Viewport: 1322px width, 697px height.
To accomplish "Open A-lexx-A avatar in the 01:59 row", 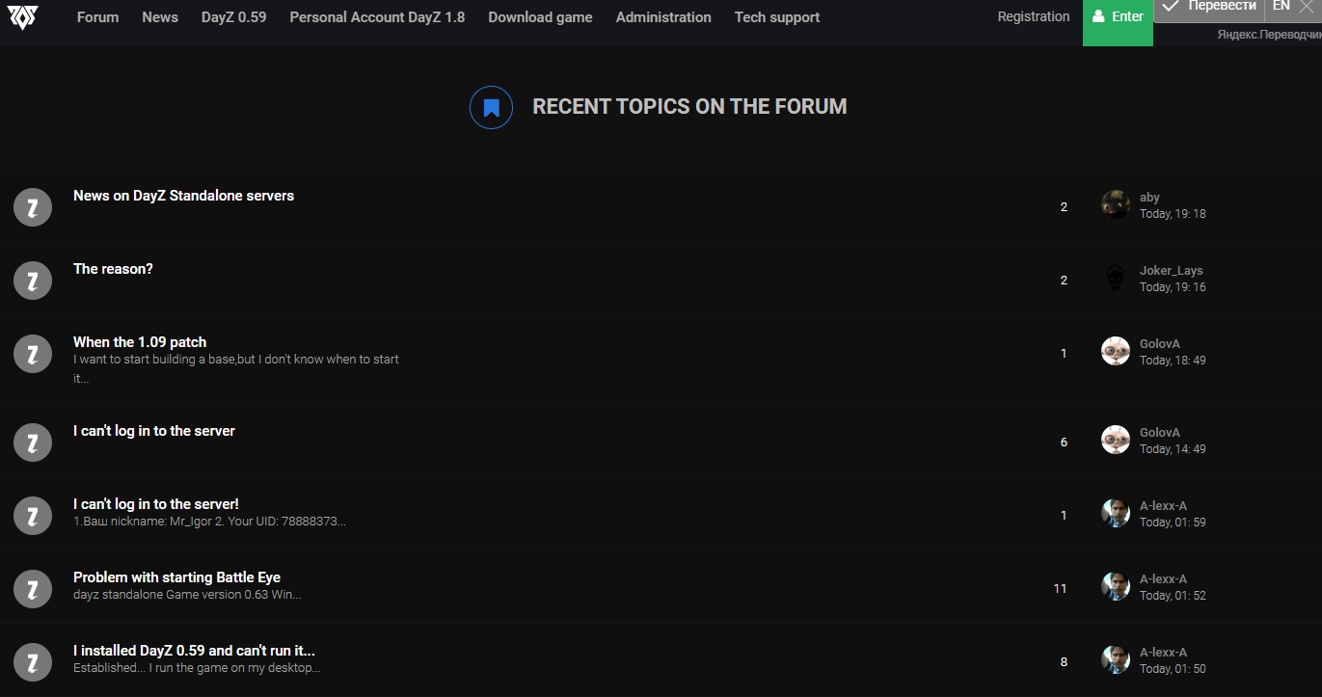I will 1116,513.
